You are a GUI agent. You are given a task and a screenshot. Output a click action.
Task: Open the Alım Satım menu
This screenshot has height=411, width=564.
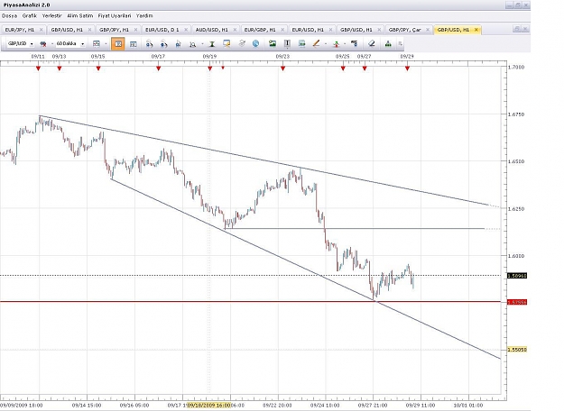click(x=80, y=16)
